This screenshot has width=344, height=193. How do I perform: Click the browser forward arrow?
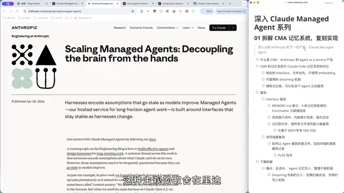[11, 11]
